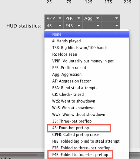Select 'VPiP: Voluntarily put money in pot'
Image resolution: width=140 pixels, height=159 pixels.
[x=87, y=61]
